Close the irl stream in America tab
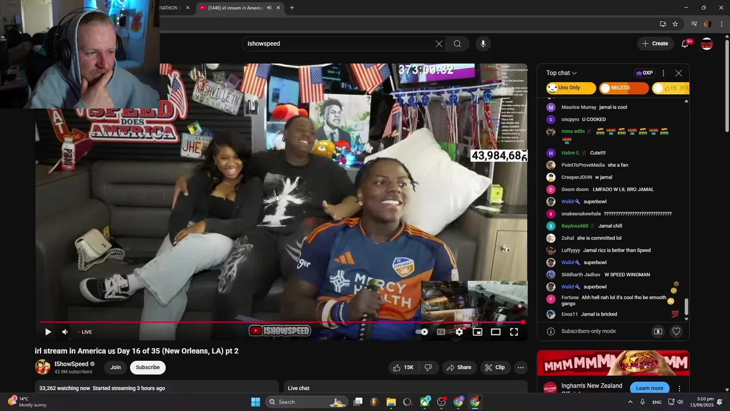The image size is (730, 411). tap(278, 8)
